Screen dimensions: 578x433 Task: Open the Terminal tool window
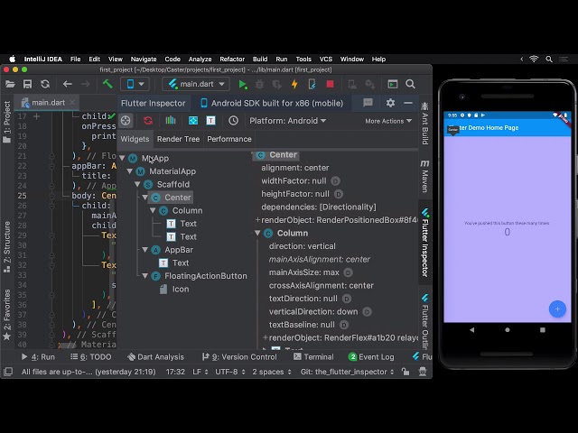point(313,357)
